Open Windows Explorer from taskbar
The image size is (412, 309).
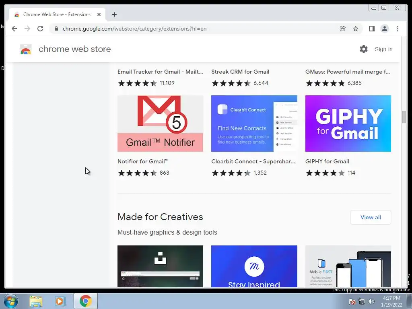36,301
